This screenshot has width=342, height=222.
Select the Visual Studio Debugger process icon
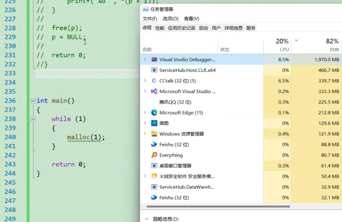tap(154, 59)
